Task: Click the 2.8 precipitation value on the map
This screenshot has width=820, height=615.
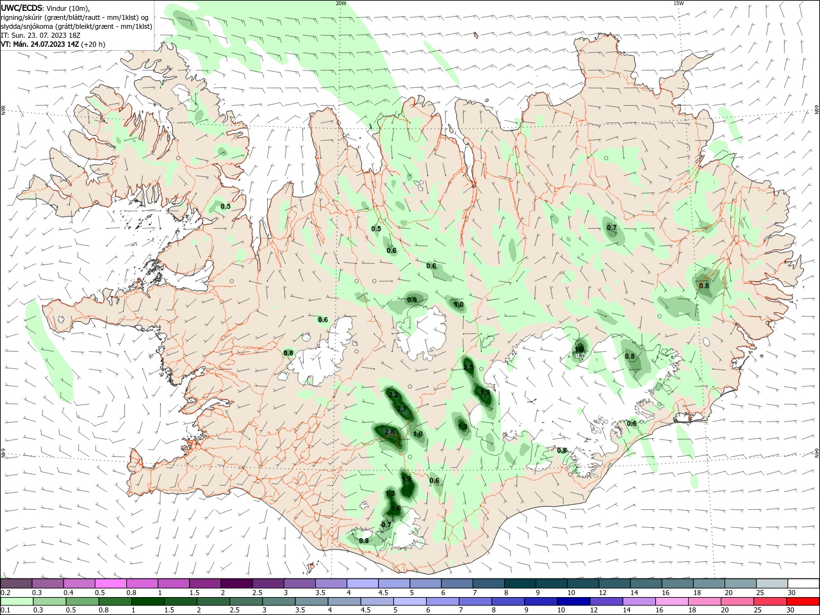Action: (389, 432)
